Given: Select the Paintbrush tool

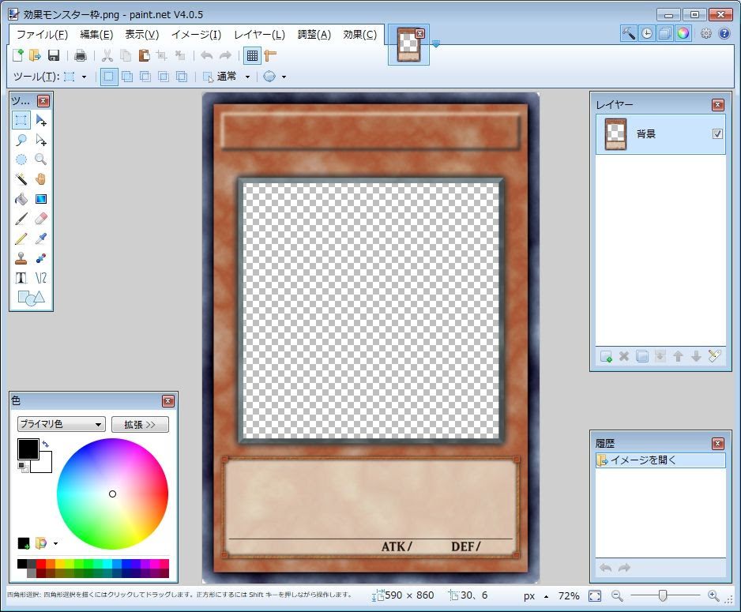Looking at the screenshot, I should 21,219.
